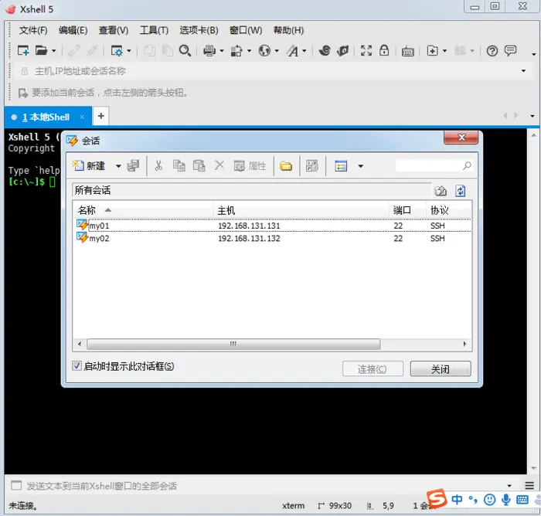Select the my02 session row
Screen dimensions: 541x516
pyautogui.click(x=273, y=239)
